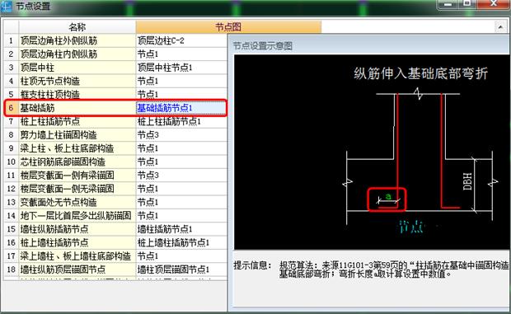Click row number 6 header
Screen dimensions: 511x314
tap(11, 108)
